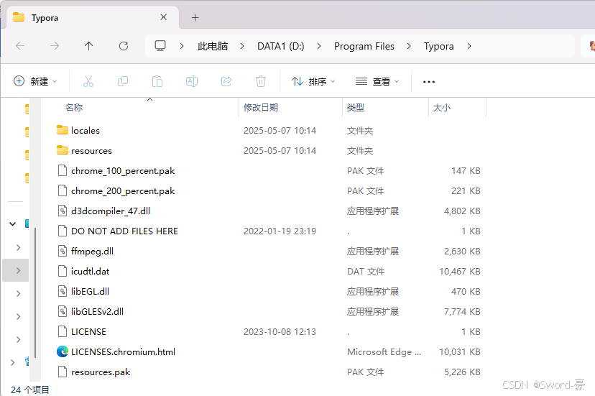This screenshot has height=396, width=595.
Task: Select file chrome_200_percent.pak
Action: click(123, 191)
